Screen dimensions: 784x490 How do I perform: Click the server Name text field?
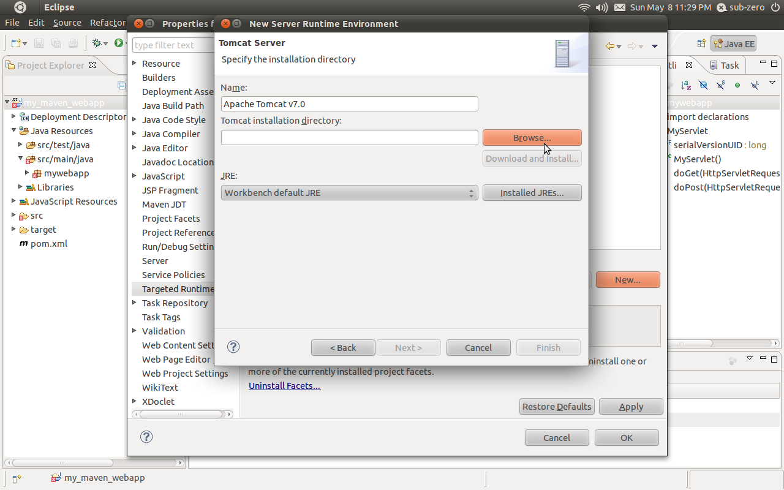tap(349, 104)
